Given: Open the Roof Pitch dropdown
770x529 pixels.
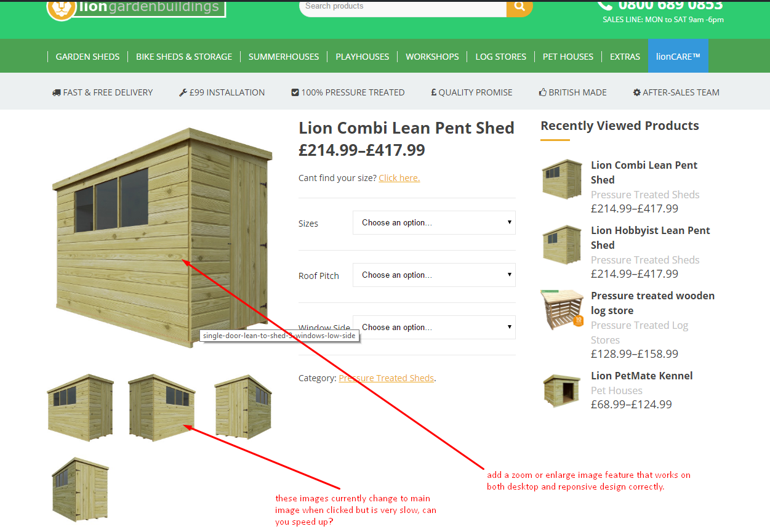Looking at the screenshot, I should [x=434, y=275].
